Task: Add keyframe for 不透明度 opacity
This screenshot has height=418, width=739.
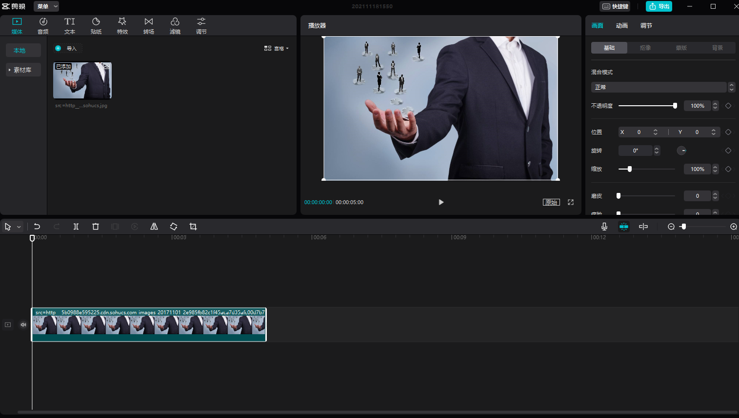Action: [x=728, y=106]
